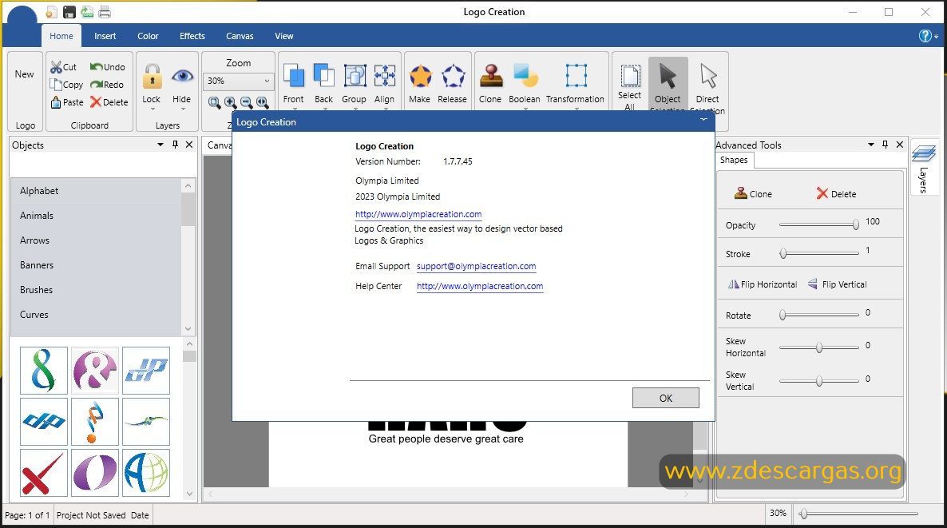Expand the Hide dropdown arrow

pos(182,109)
